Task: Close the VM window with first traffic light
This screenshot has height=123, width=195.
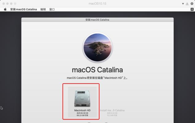Action: point(4,4)
